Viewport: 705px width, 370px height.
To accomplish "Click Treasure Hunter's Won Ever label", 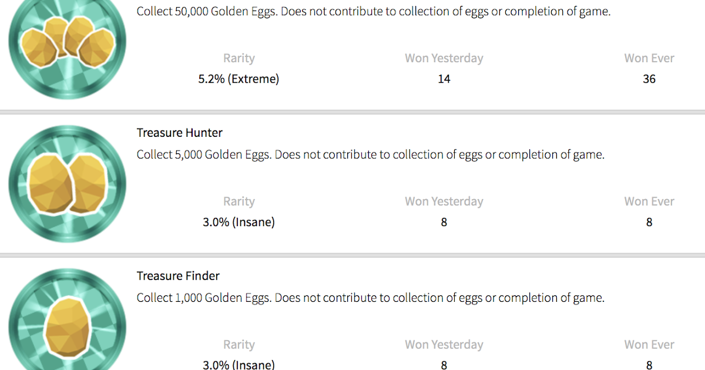I will pyautogui.click(x=649, y=201).
